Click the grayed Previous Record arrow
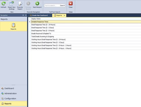 pyautogui.click(x=28, y=3)
